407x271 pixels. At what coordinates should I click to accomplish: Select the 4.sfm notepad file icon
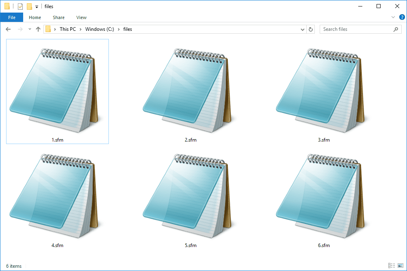pos(54,196)
